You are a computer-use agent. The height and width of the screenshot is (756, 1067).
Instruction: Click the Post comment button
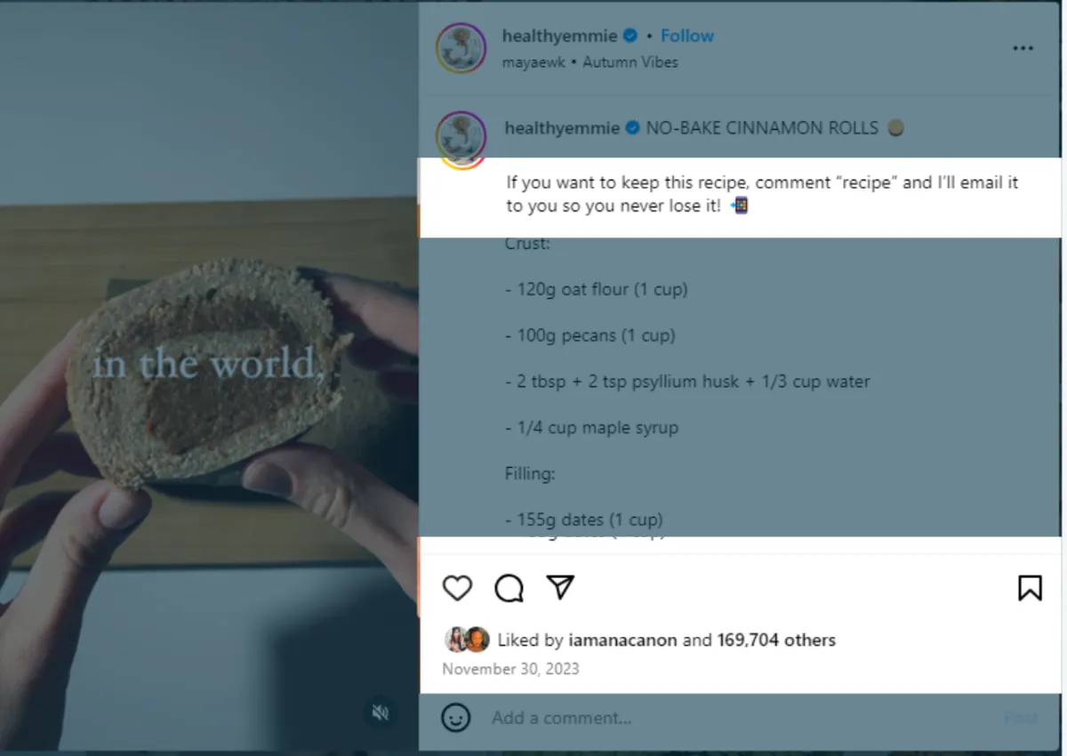tap(1021, 718)
